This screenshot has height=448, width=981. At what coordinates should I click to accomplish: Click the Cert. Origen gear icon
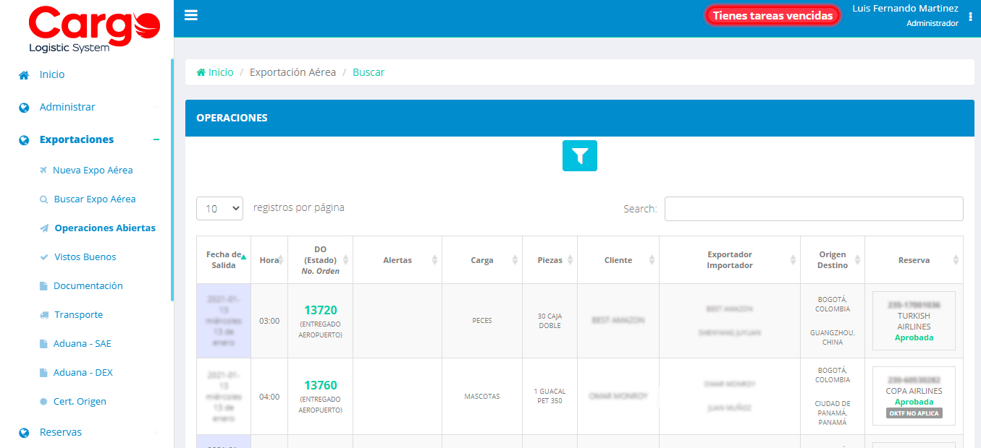point(43,401)
